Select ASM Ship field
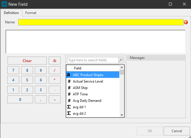 tap(93, 88)
